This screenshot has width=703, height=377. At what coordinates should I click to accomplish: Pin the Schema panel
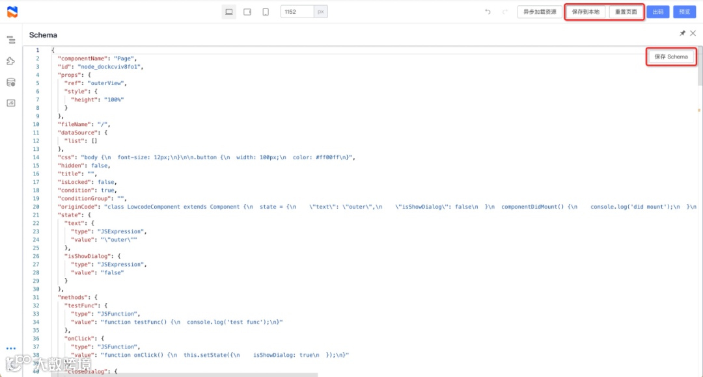682,33
